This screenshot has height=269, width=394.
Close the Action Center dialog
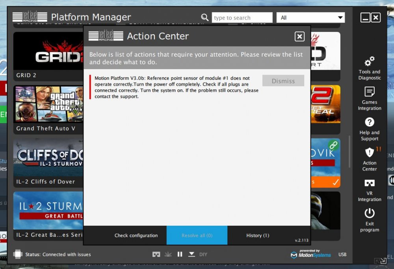point(299,37)
